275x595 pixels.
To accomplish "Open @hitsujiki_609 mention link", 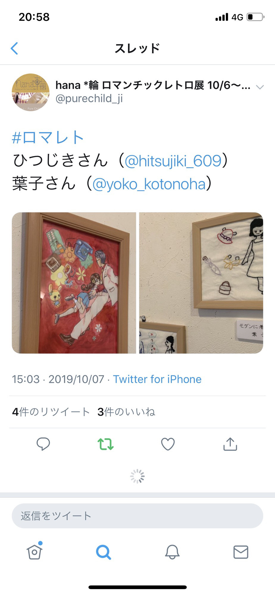I will [173, 161].
